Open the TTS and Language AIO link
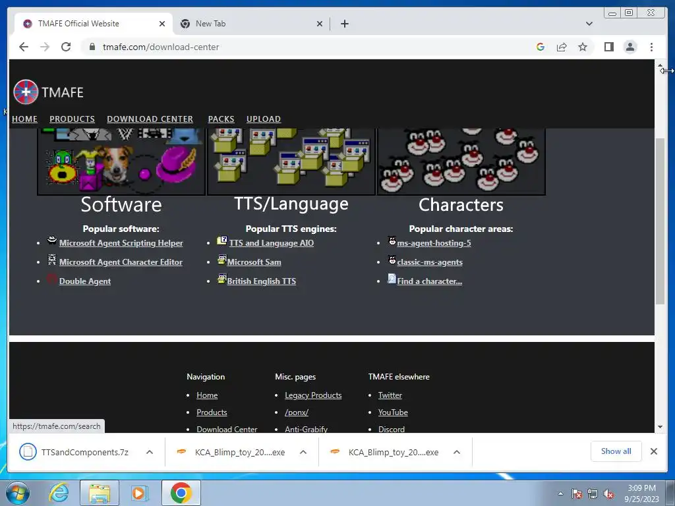 click(x=271, y=243)
